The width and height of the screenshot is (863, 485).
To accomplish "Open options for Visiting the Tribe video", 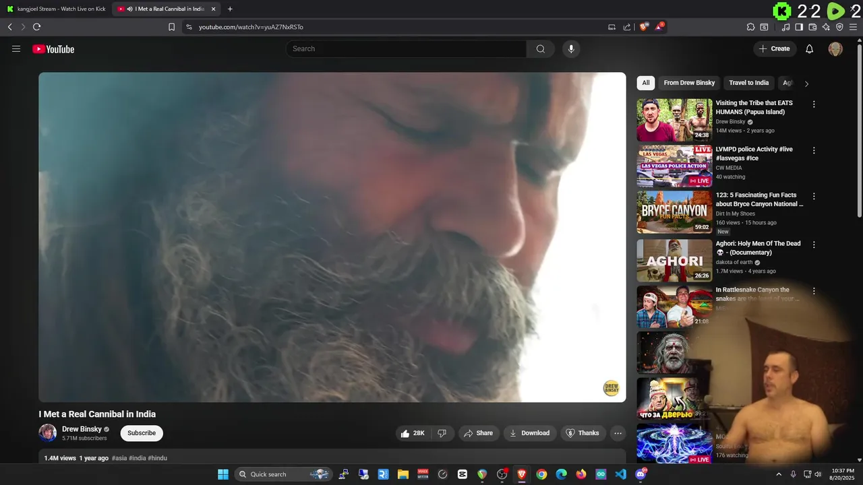I will [814, 104].
